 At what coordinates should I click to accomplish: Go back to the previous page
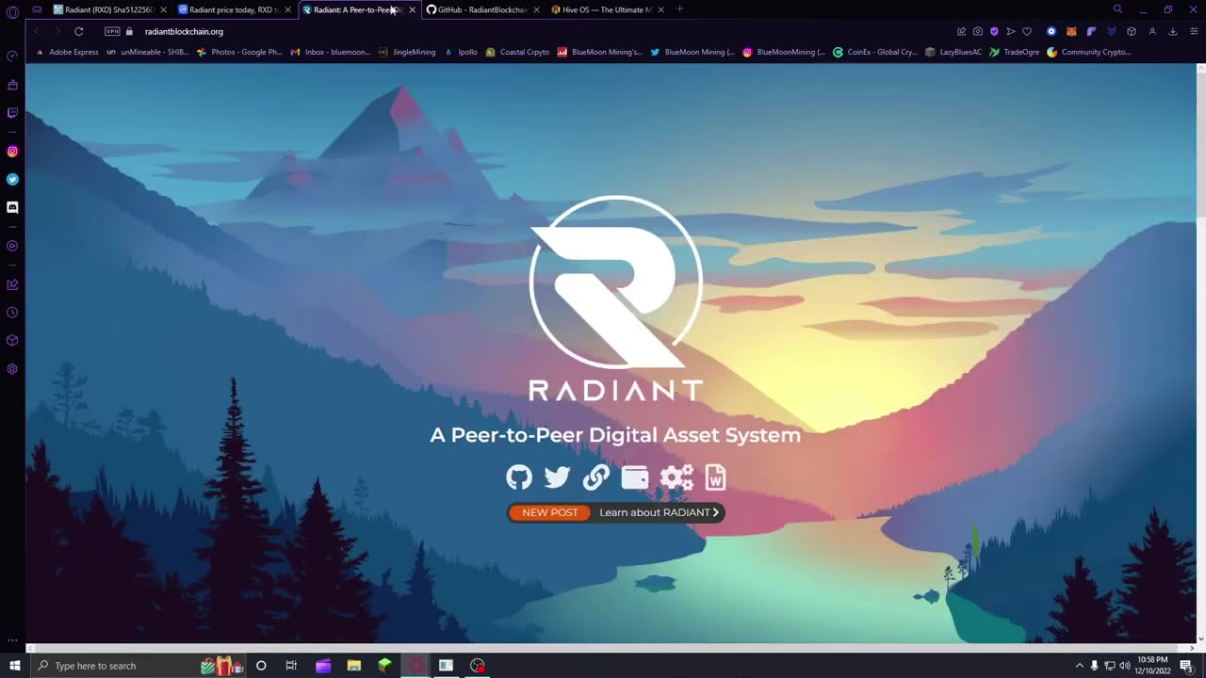pos(37,31)
